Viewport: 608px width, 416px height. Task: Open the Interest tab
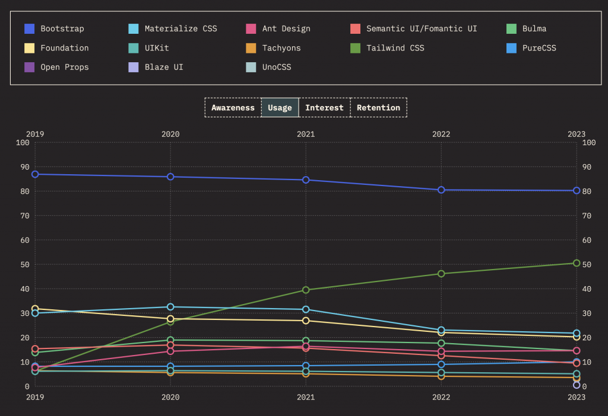point(325,108)
